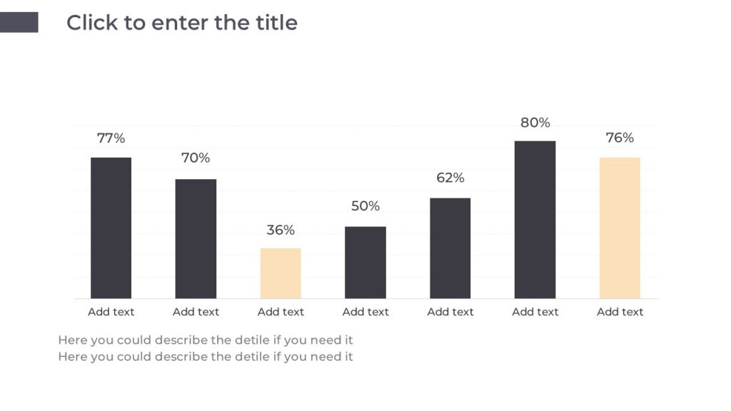
Task: Select the beige 76% bar
Action: coord(620,228)
